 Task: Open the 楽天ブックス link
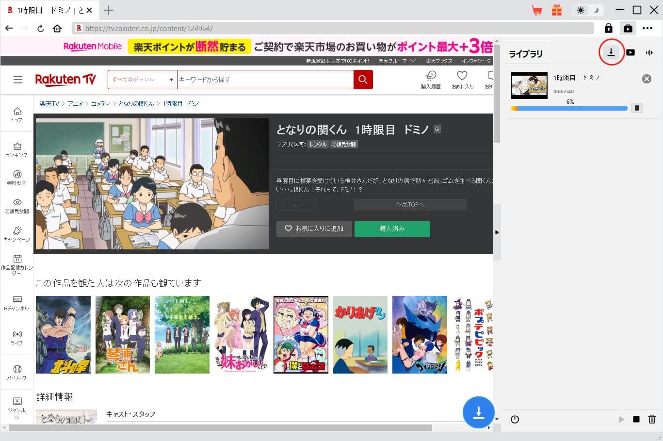tap(439, 61)
